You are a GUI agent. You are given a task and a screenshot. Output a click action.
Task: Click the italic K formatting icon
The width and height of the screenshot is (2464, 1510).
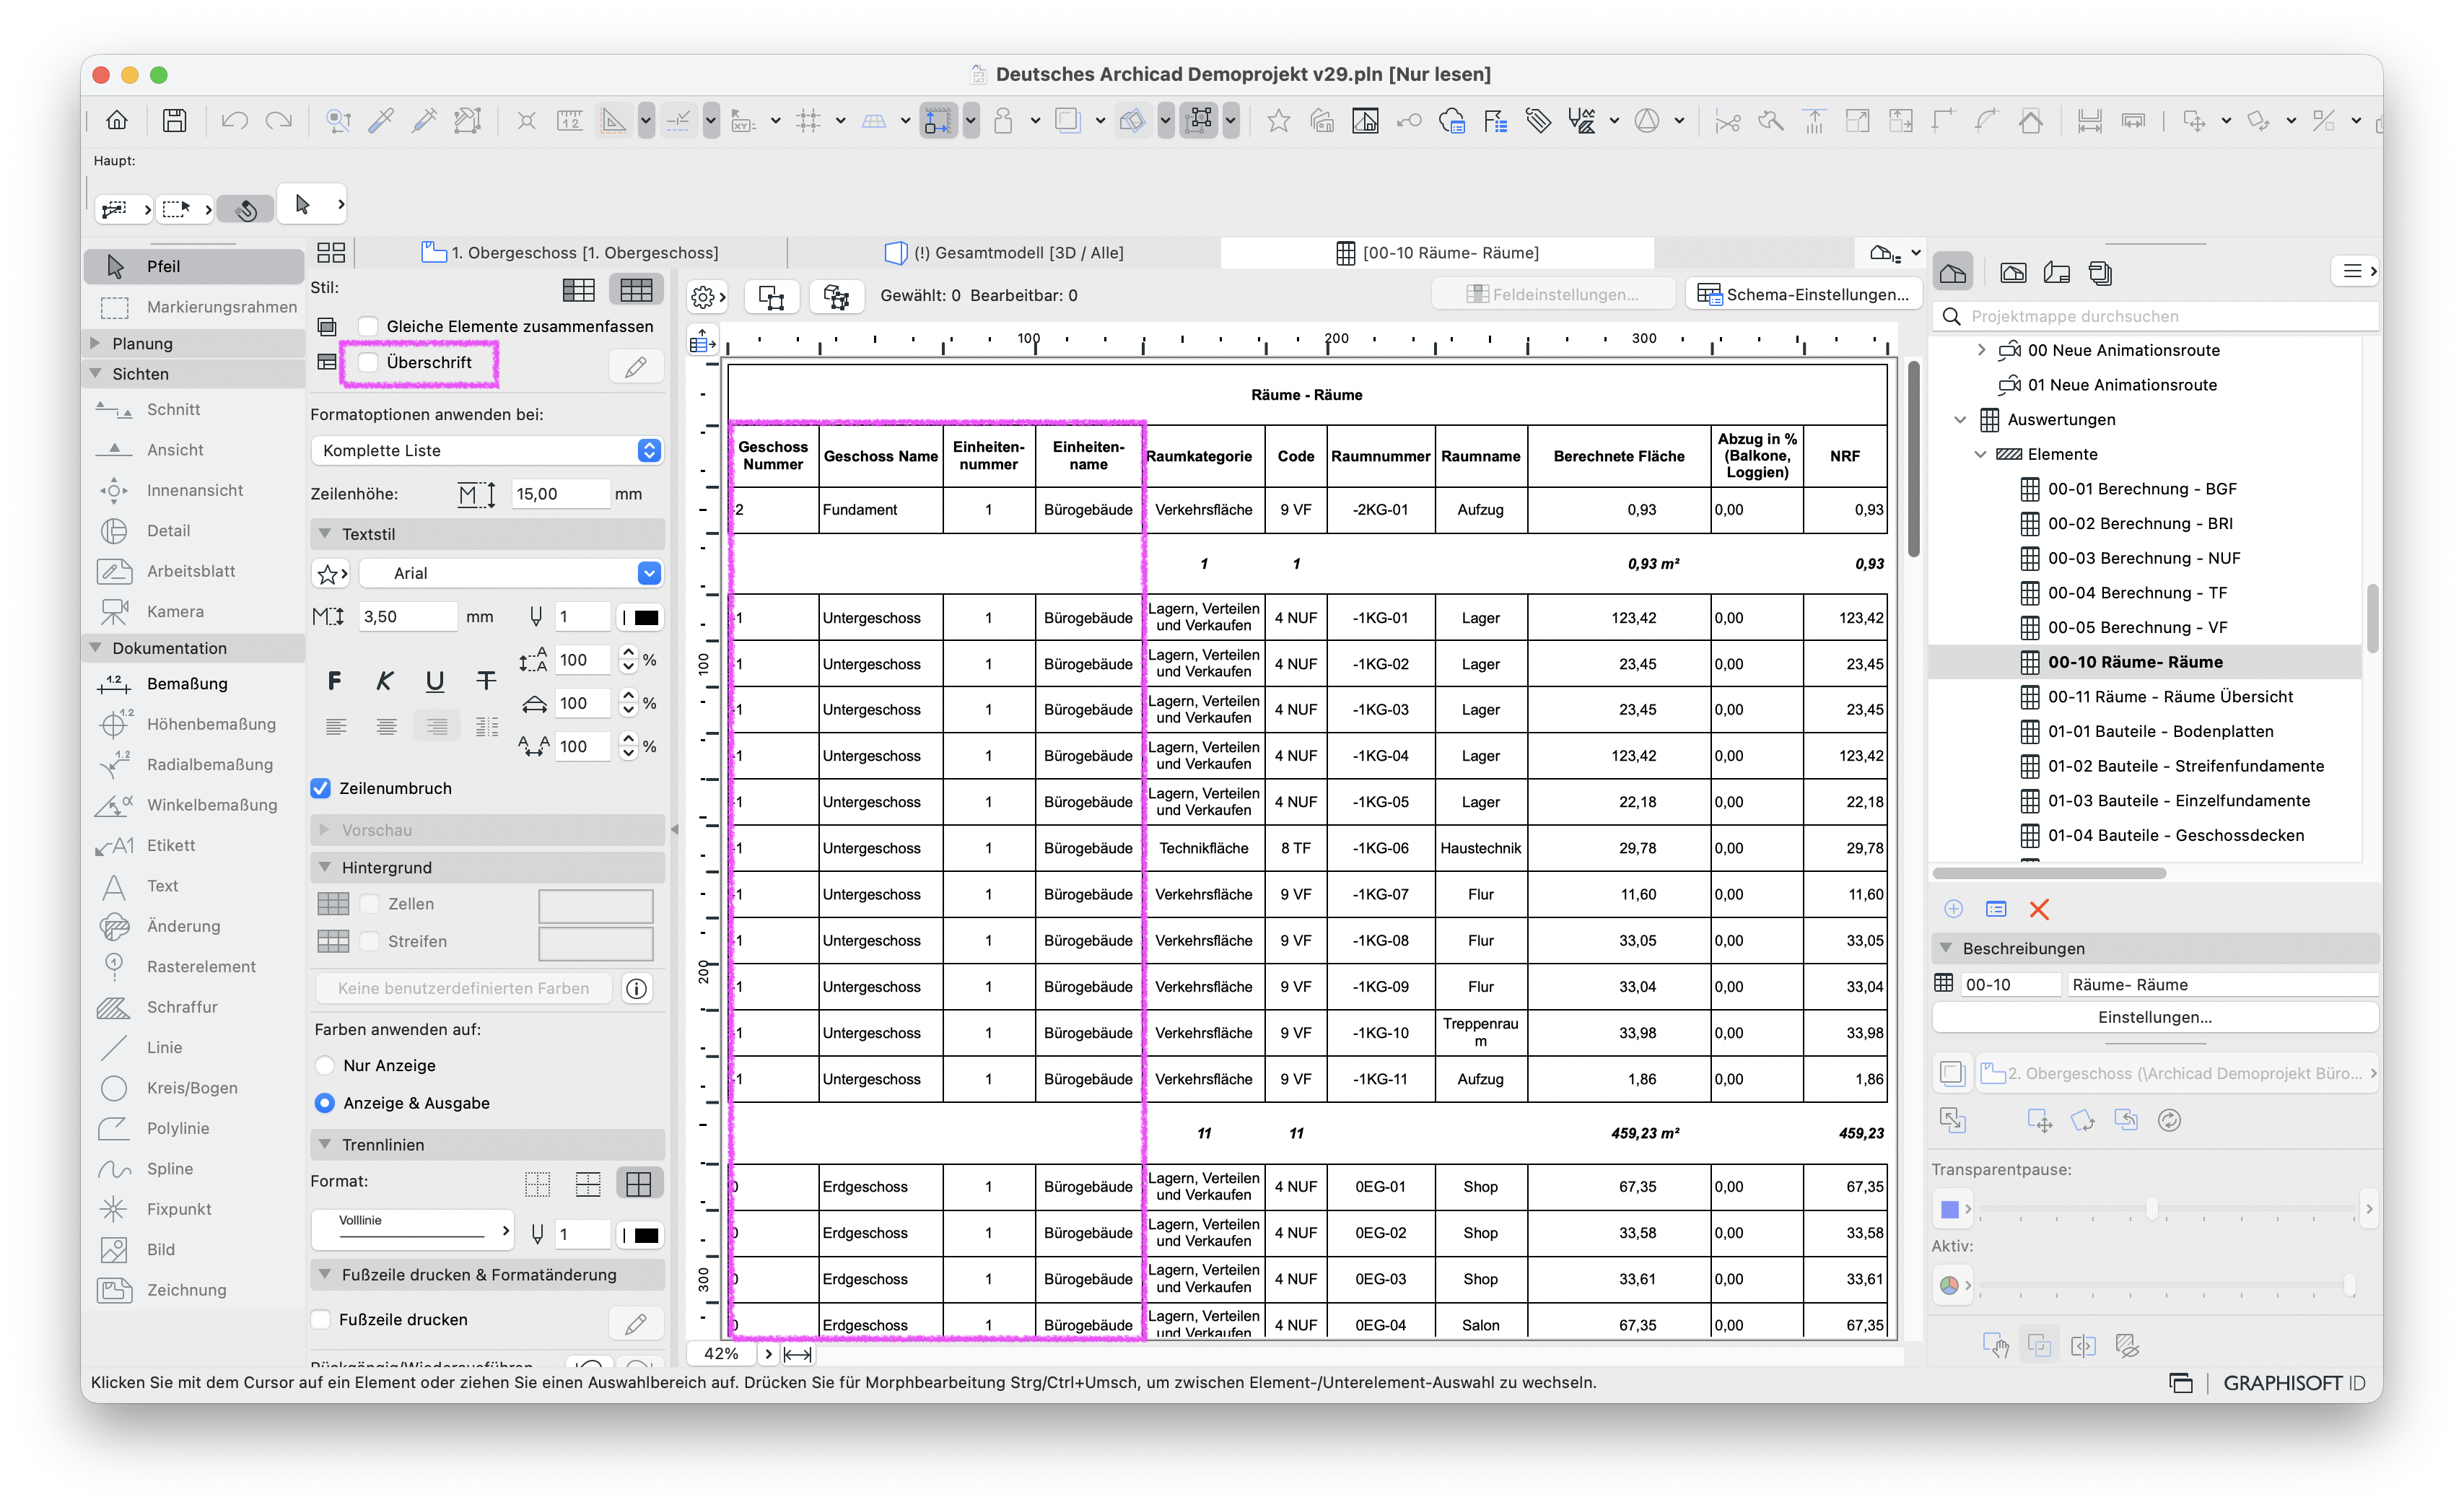coord(385,681)
